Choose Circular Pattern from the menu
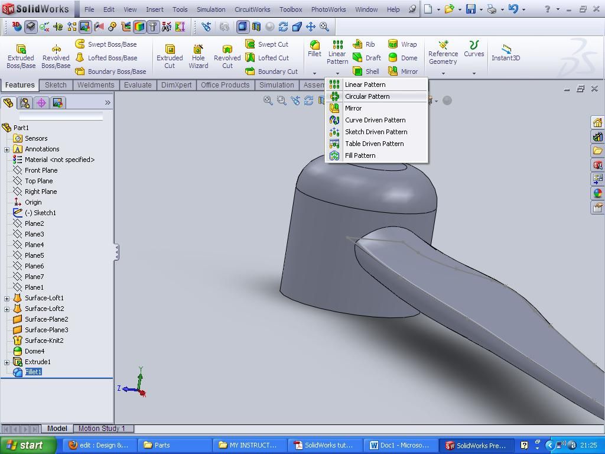The image size is (605, 454). tap(367, 96)
